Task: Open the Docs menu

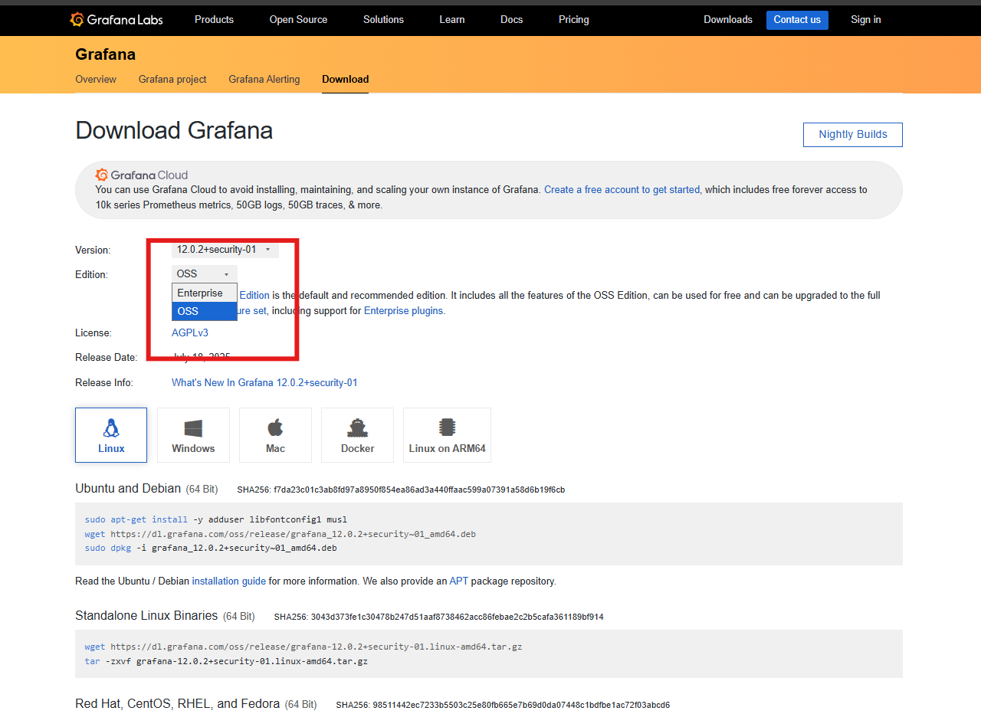Action: [x=512, y=19]
